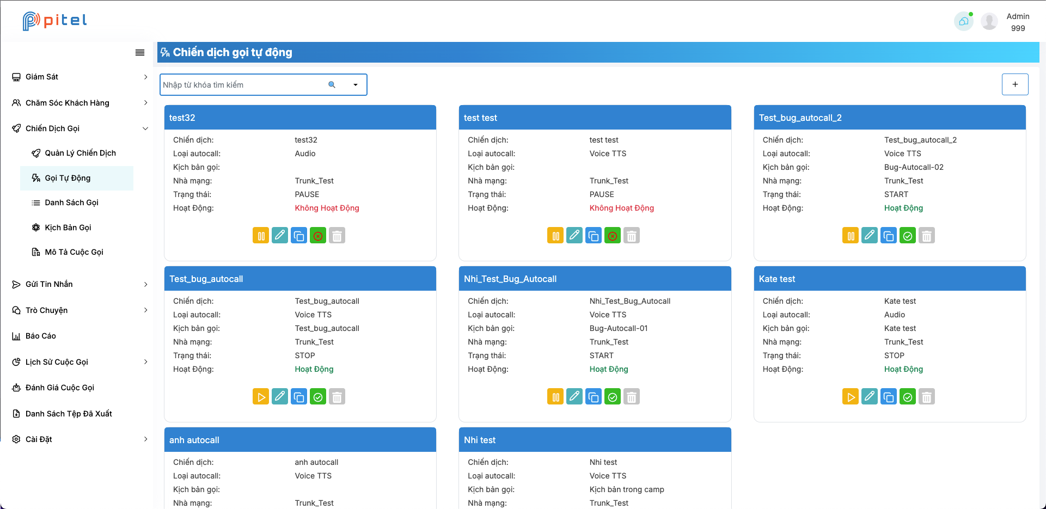Open Quản Lý Chiến Dịch page
This screenshot has width=1046, height=509.
tap(77, 153)
